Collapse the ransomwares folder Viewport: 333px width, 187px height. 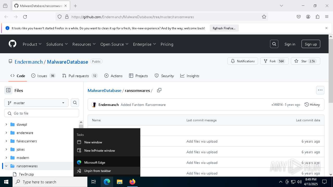point(6,166)
